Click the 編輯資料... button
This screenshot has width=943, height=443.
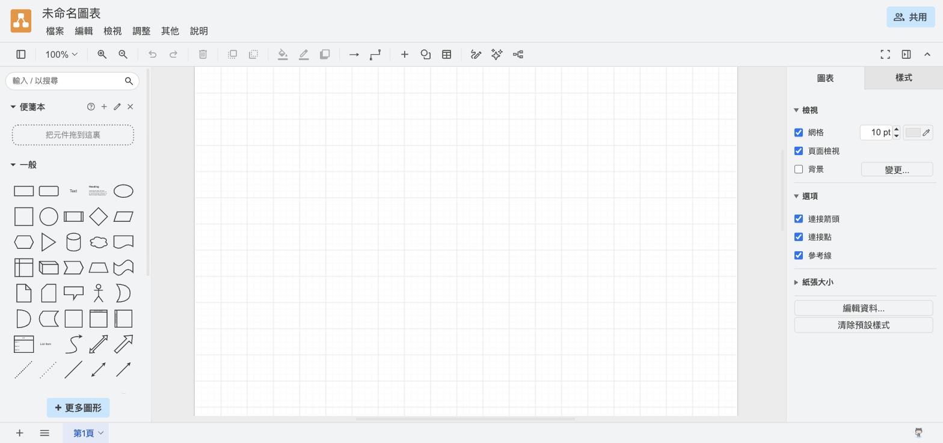pyautogui.click(x=864, y=308)
